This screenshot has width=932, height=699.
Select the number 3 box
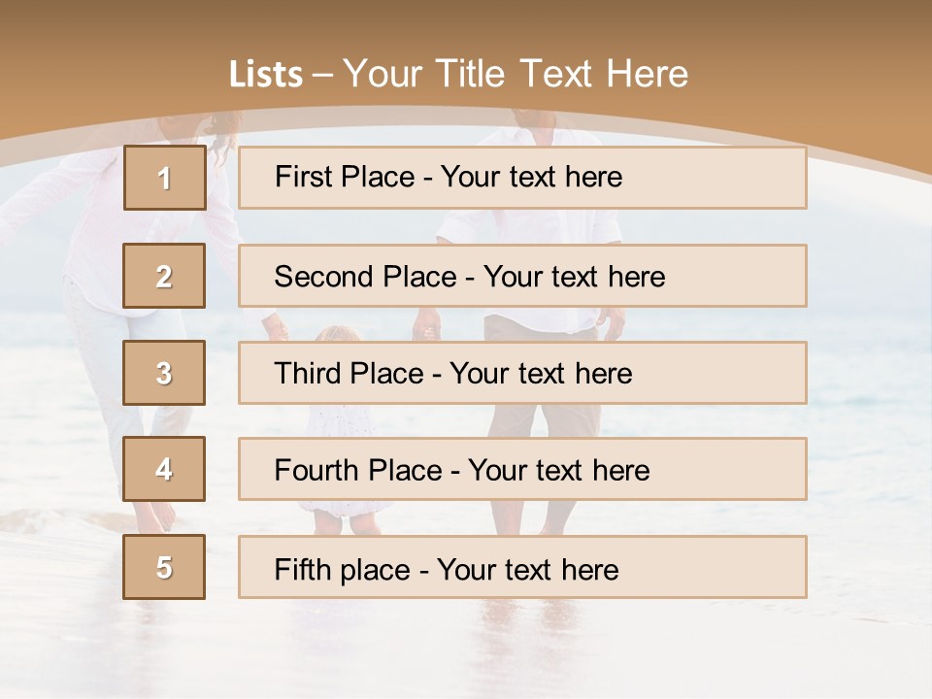[x=164, y=373]
